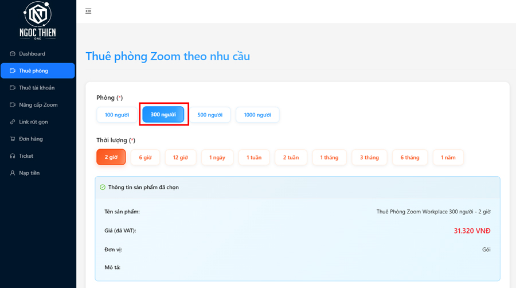Choose the 500 người room size
The image size is (516, 288).
[210, 115]
